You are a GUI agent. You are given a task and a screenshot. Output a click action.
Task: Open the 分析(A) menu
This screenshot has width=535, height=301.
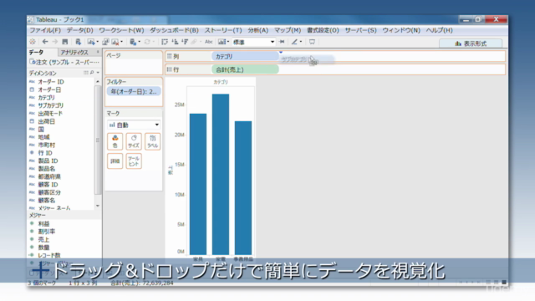[258, 30]
